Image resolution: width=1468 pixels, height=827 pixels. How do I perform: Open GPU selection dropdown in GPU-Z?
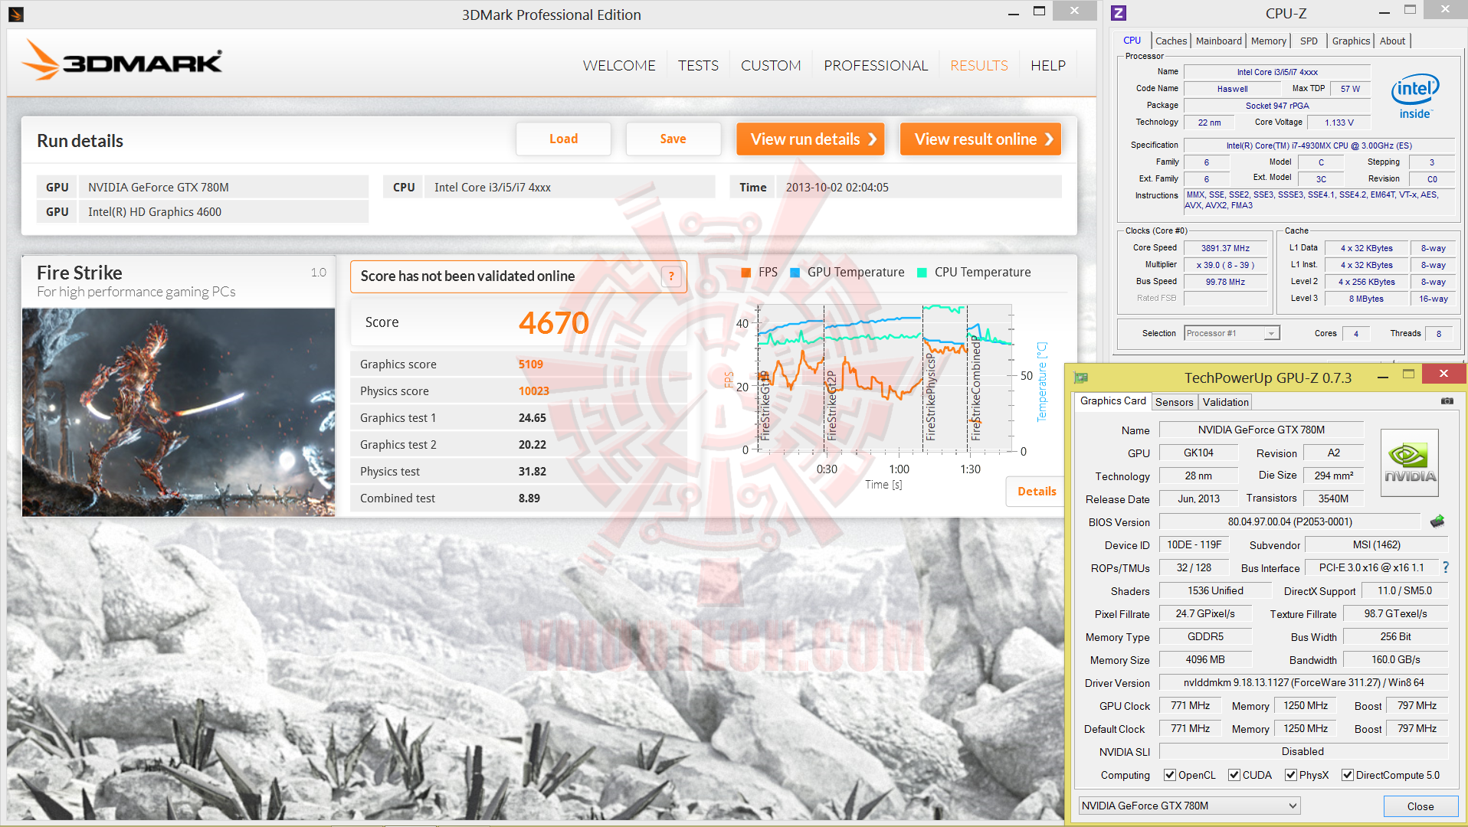tap(1189, 806)
